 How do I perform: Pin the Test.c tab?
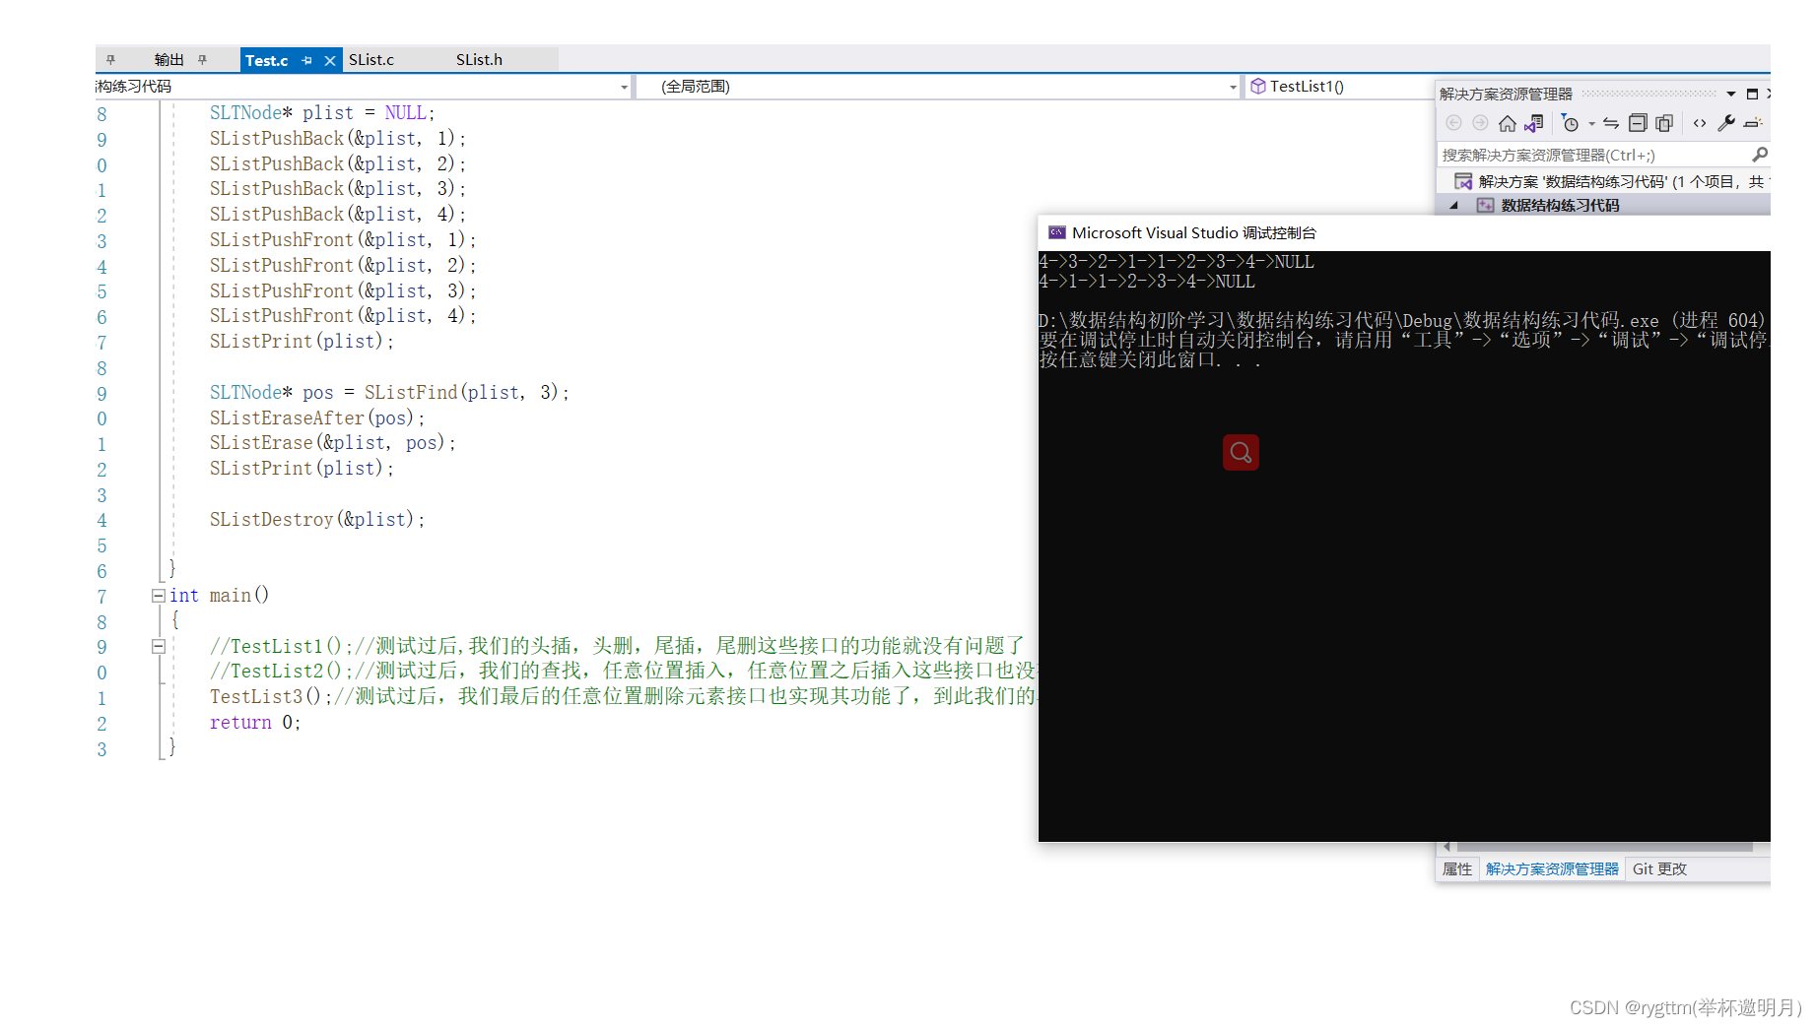pos(307,61)
